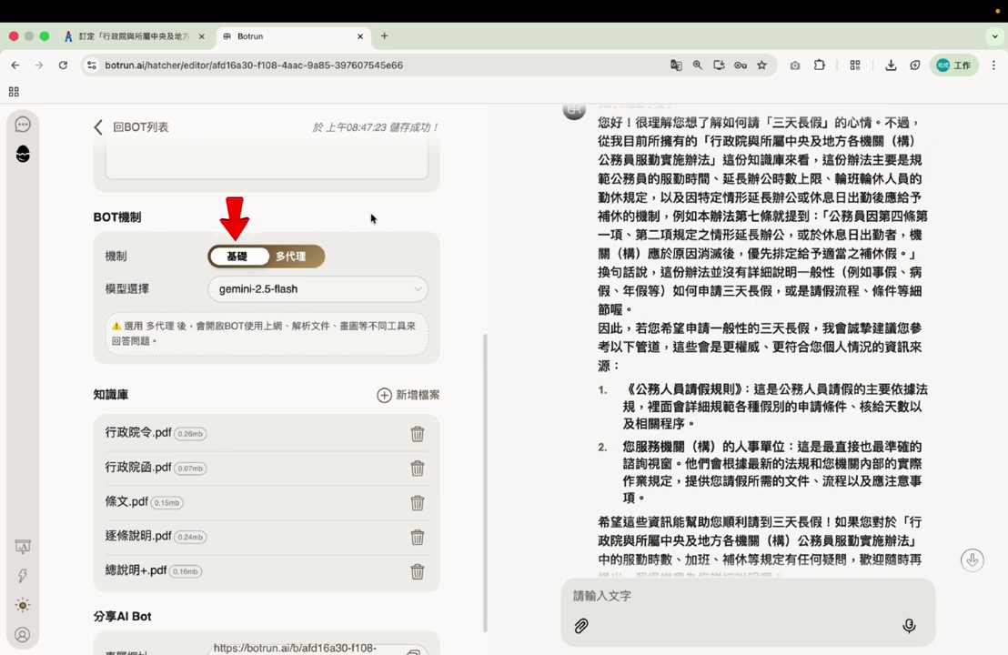Select the 基礎 mechanism option

[237, 256]
